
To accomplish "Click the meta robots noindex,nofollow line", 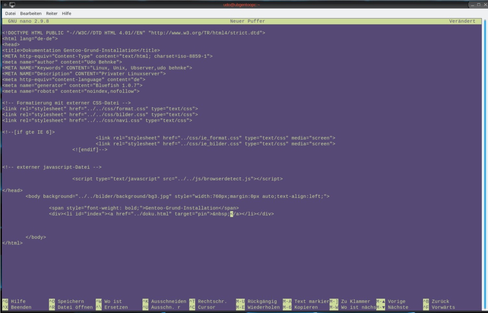I will 71,91.
